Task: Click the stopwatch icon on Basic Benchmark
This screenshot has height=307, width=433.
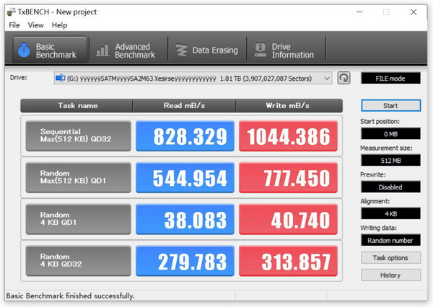Action: click(x=24, y=50)
